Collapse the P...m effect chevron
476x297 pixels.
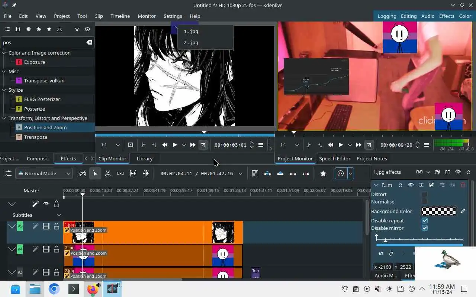click(376, 185)
